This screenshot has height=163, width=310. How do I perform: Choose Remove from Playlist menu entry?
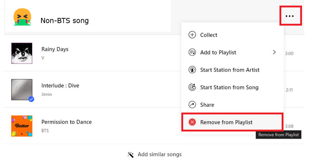point(226,122)
